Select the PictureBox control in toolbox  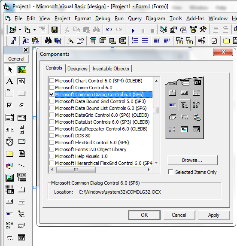[x=22, y=70]
